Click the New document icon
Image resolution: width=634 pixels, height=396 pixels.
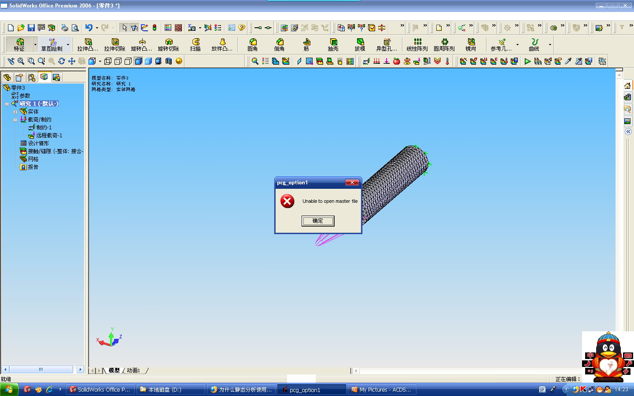(11, 28)
